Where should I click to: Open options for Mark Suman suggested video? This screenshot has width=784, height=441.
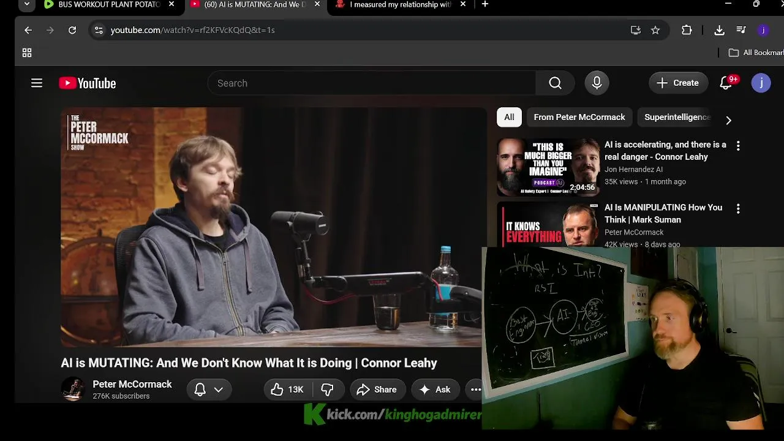738,209
